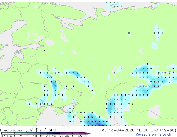Choose the purple swatch between 30 and 35

[x=63, y=133]
